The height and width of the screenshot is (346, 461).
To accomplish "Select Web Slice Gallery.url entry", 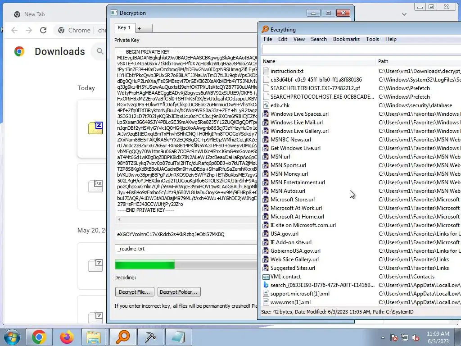I will (x=294, y=259).
